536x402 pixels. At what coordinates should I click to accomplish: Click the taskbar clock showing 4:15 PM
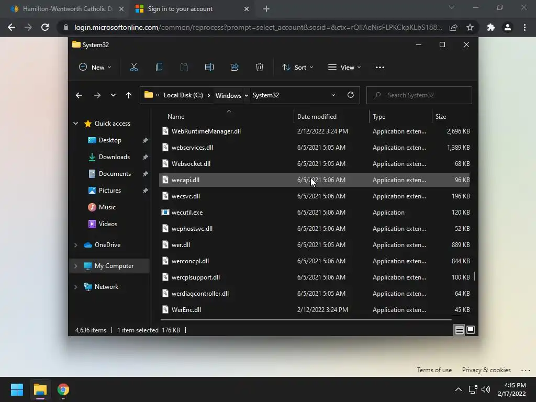click(x=511, y=389)
